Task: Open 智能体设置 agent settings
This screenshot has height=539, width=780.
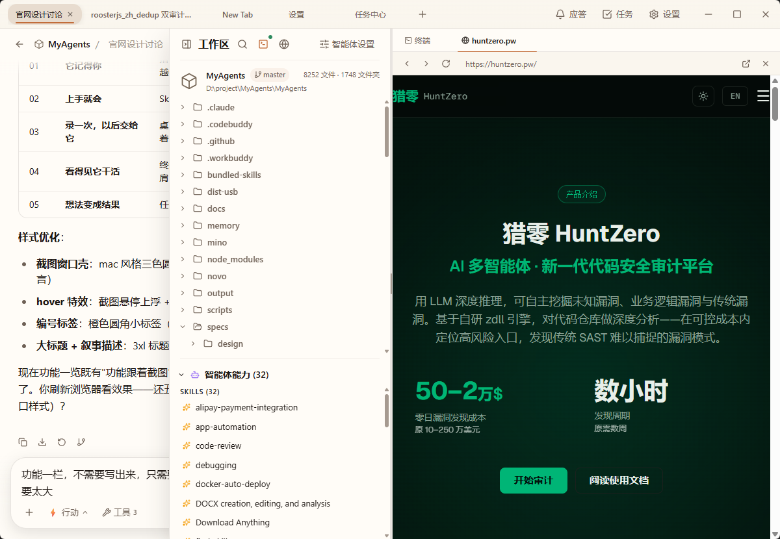Action: (x=347, y=44)
